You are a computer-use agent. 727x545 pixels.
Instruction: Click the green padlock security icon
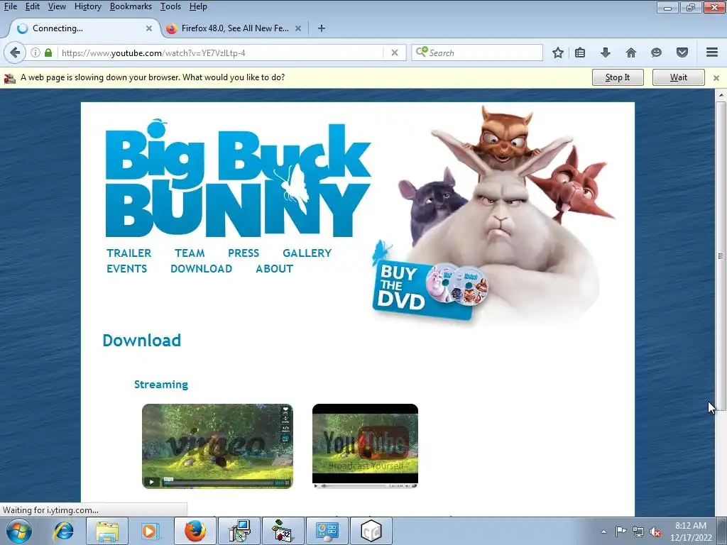click(48, 53)
